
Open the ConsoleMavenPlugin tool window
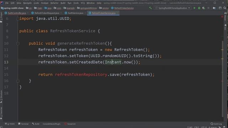point(51,124)
